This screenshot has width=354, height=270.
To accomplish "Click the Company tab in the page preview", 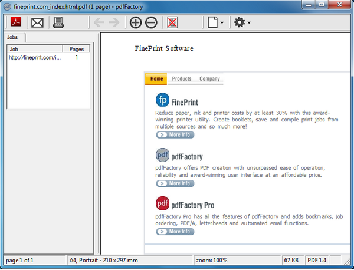I will point(209,79).
